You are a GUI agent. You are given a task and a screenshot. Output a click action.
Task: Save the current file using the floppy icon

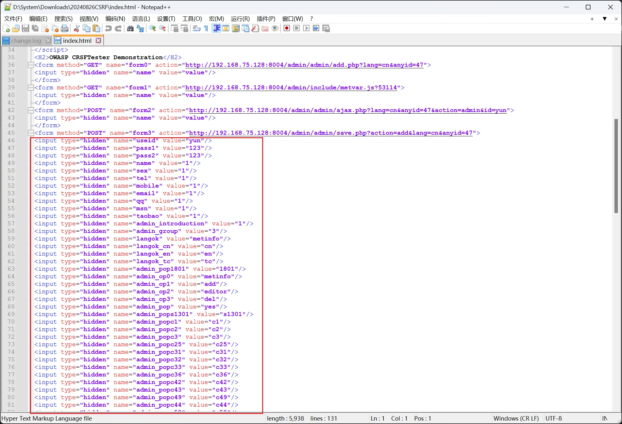tap(25, 29)
